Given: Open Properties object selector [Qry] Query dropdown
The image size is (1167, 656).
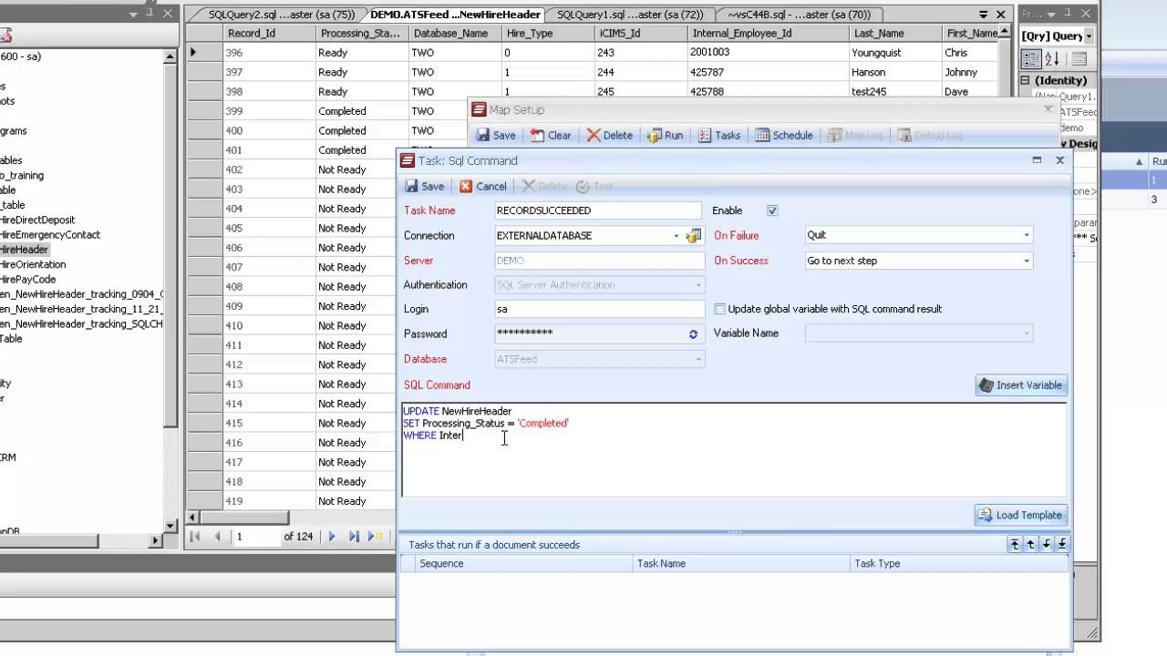Looking at the screenshot, I should coord(1089,36).
